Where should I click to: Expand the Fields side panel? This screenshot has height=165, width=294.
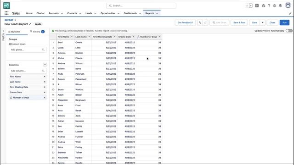tap(3, 35)
